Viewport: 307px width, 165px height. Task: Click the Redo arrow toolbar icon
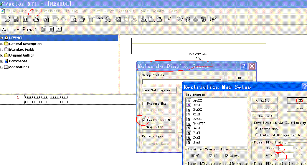pyautogui.click(x=64, y=19)
